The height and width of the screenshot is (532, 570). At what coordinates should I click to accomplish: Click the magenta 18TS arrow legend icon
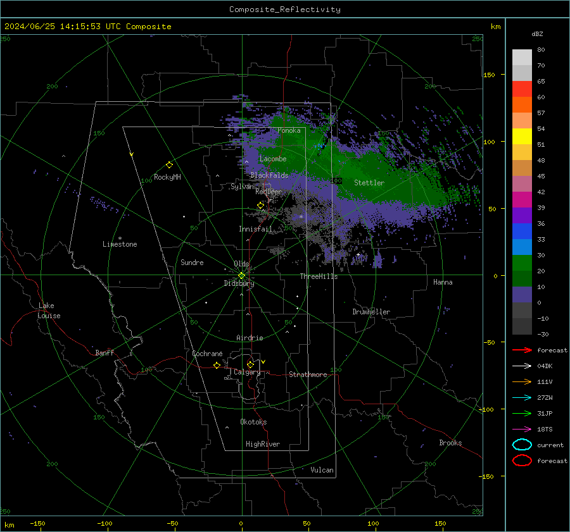click(522, 429)
